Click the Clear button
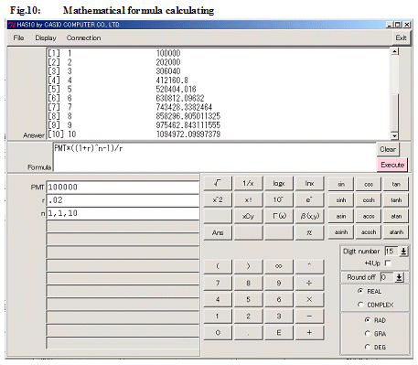The height and width of the screenshot is (365, 418). 388,149
